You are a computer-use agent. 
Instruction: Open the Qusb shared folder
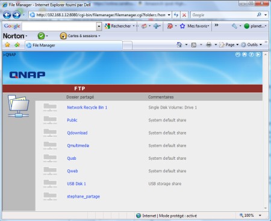[72, 159]
